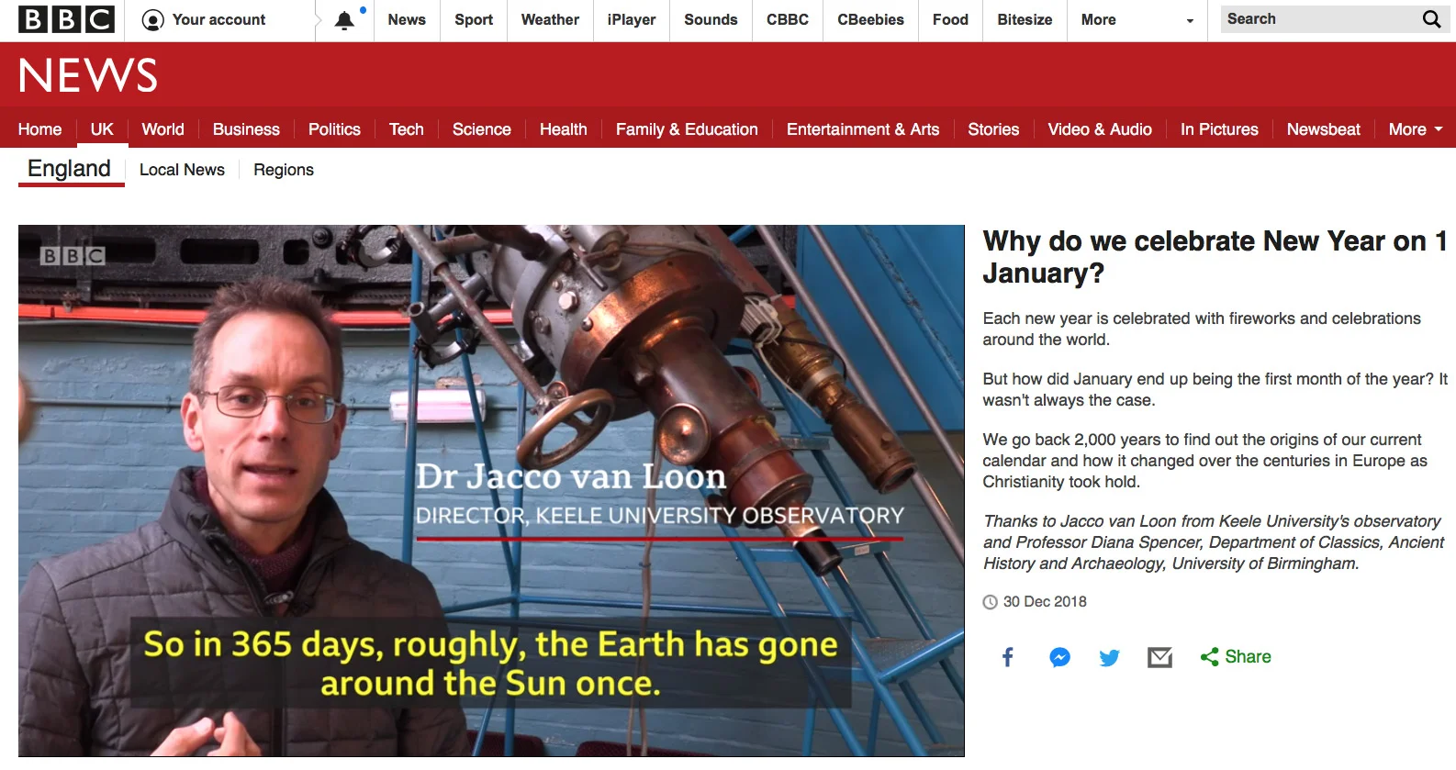Open the green Share options
The height and width of the screenshot is (770, 1456).
(1236, 657)
